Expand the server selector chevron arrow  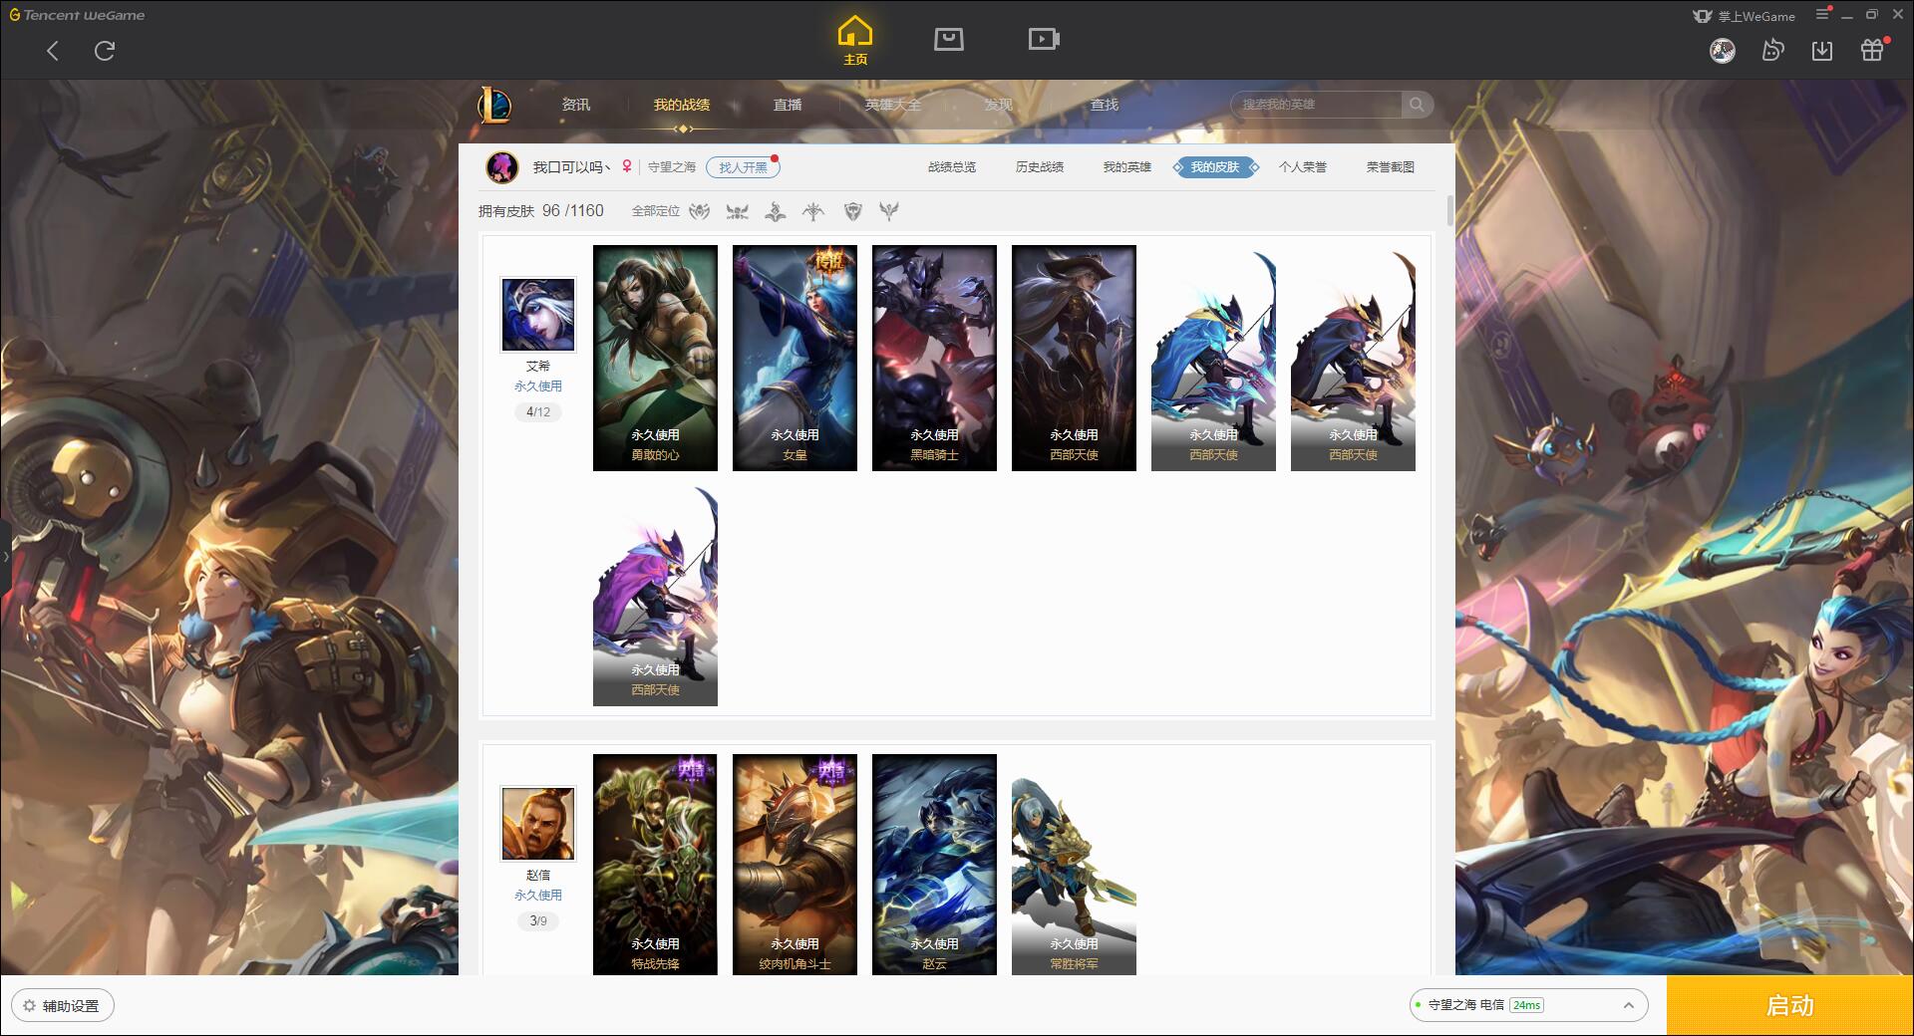click(x=1628, y=1005)
